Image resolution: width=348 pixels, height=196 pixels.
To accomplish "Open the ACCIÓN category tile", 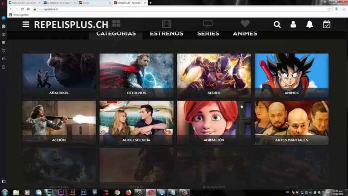I will pos(59,122).
